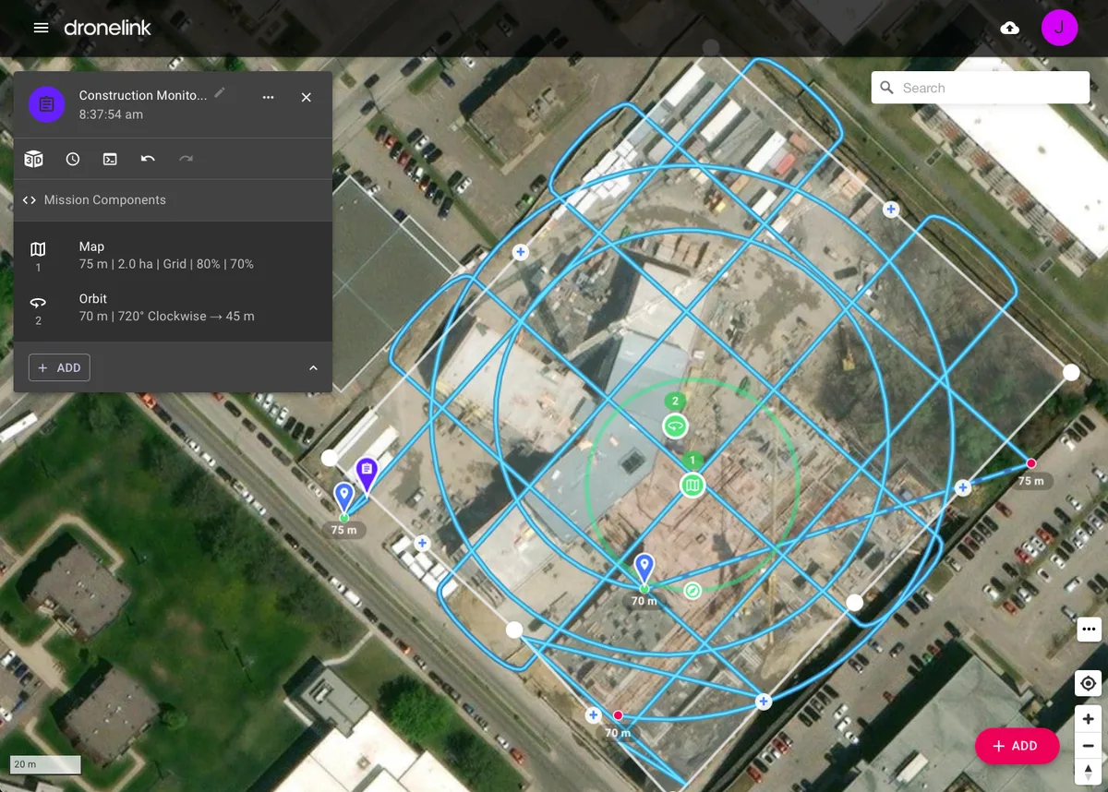Viewport: 1108px width, 792px height.
Task: Click the purple mission plan icon
Action: coord(46,104)
